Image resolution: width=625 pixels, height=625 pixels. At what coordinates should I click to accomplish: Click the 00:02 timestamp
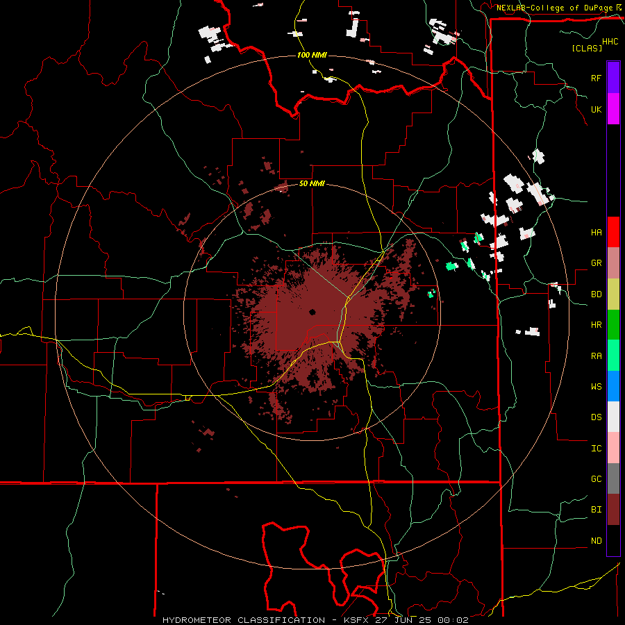453,620
